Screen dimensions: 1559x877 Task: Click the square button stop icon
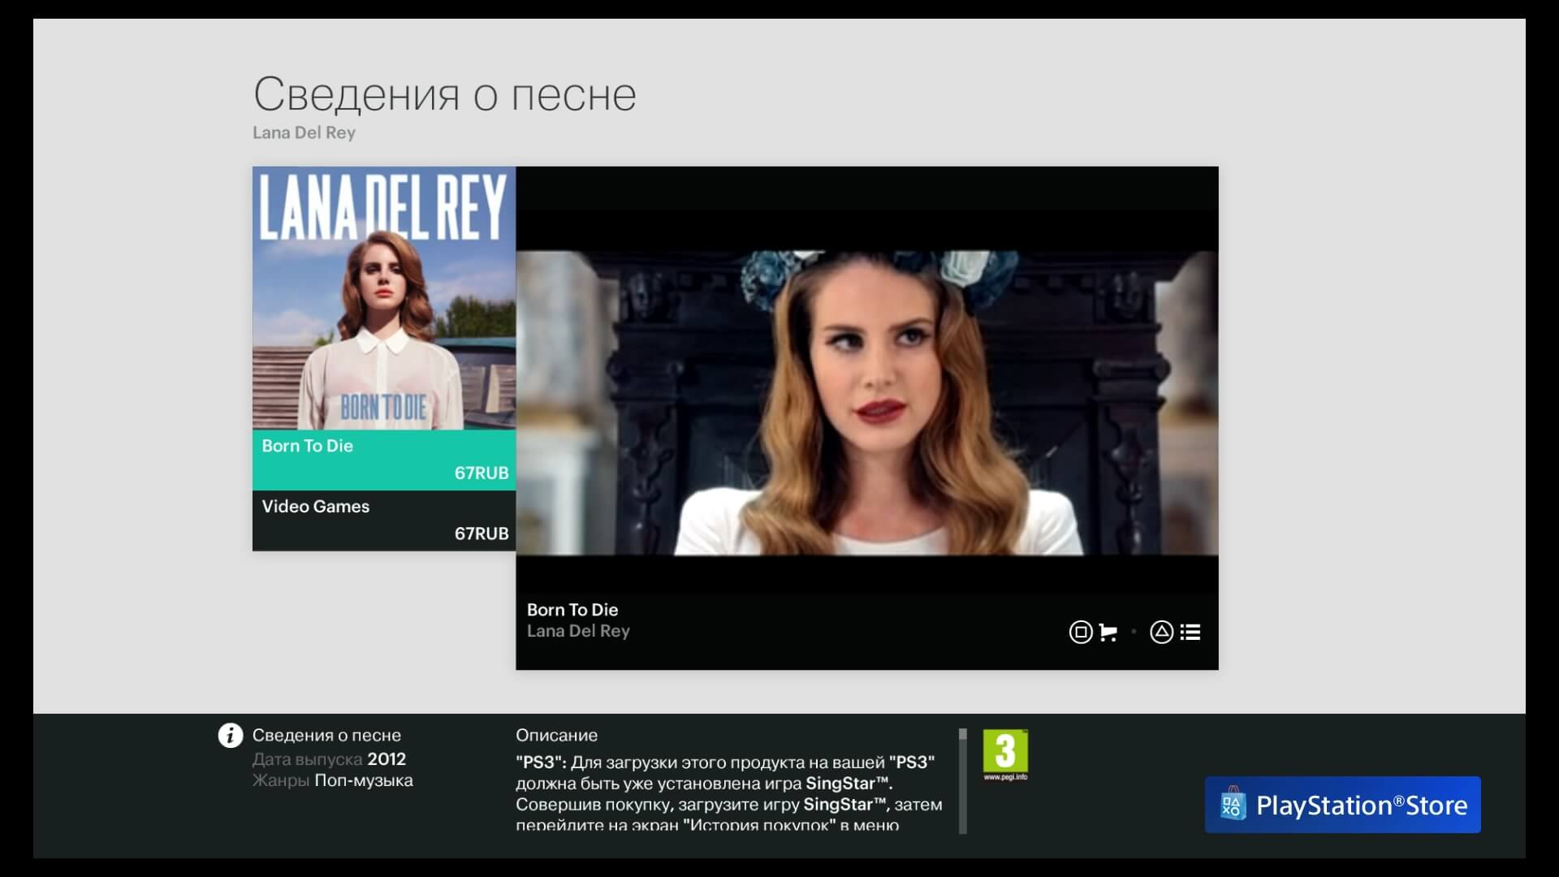click(x=1080, y=632)
